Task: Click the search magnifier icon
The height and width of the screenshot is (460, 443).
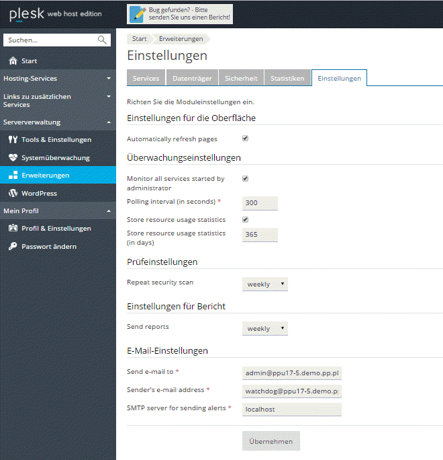Action: pyautogui.click(x=102, y=40)
